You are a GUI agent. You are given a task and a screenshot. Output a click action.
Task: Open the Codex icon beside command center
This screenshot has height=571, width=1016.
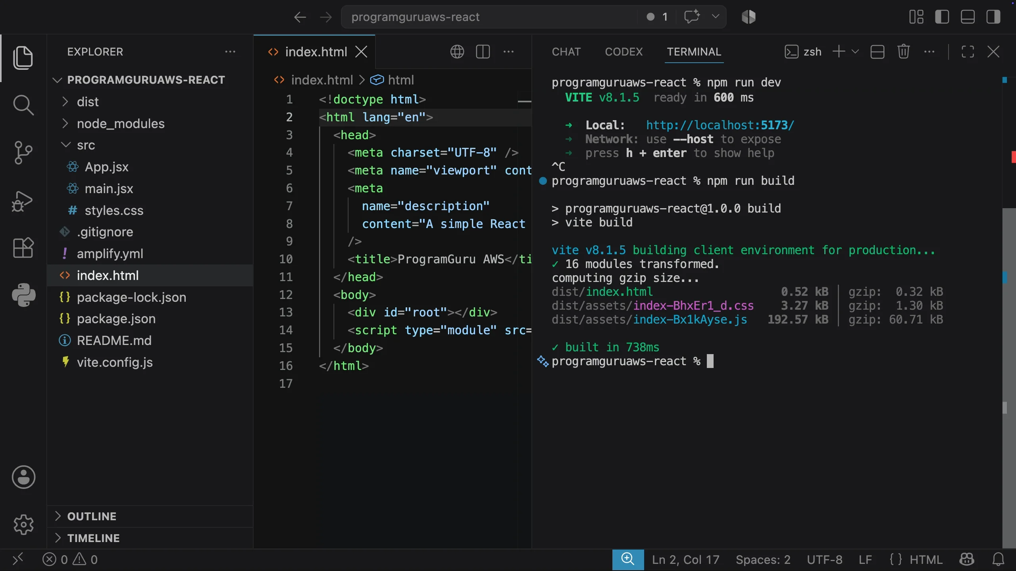point(749,17)
